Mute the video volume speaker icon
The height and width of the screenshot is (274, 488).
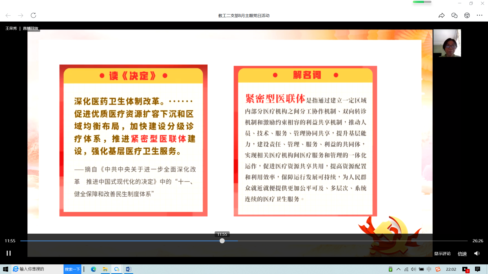(x=477, y=253)
